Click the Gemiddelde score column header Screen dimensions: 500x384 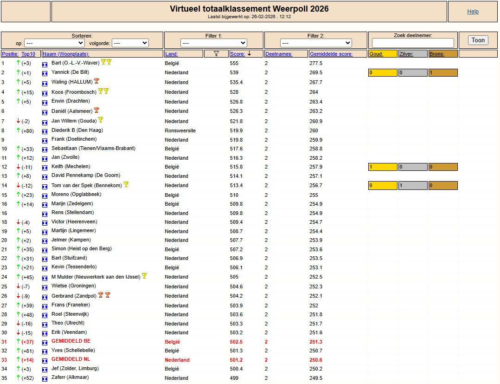coord(331,54)
